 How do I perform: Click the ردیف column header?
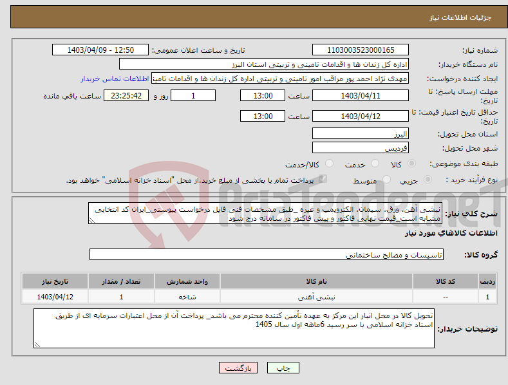tap(487, 281)
